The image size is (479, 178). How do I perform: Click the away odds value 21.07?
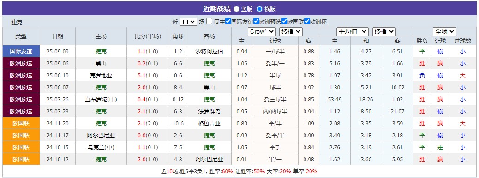pos(397,112)
